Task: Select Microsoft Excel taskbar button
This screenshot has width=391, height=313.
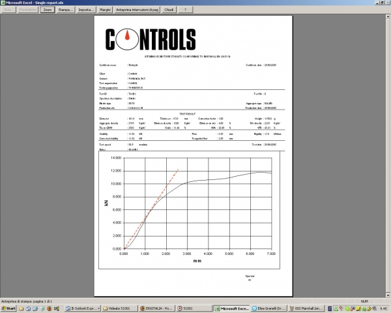Action: [232, 308]
